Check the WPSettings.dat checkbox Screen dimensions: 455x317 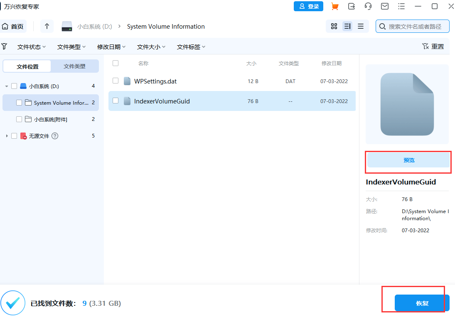pos(116,81)
